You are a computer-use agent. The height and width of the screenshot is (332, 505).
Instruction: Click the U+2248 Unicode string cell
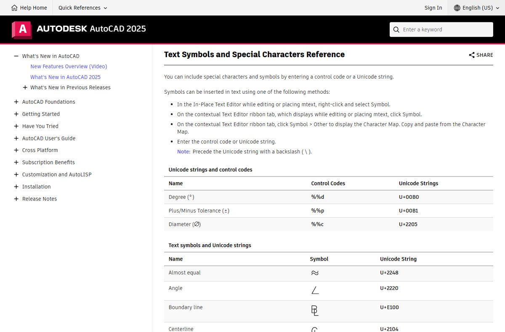389,273
